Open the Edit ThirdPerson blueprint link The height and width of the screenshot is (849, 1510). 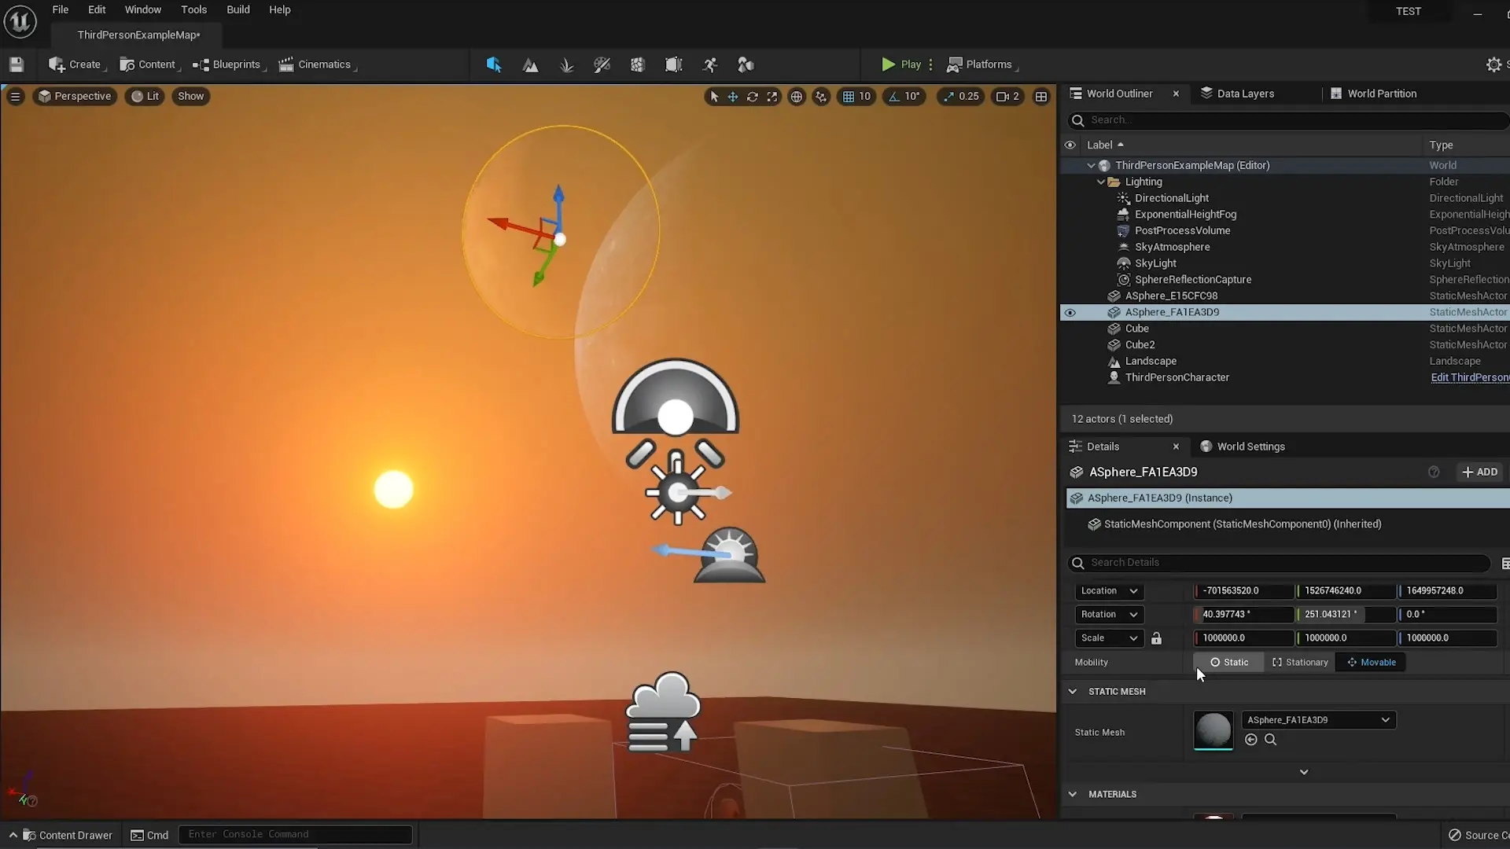click(1469, 377)
